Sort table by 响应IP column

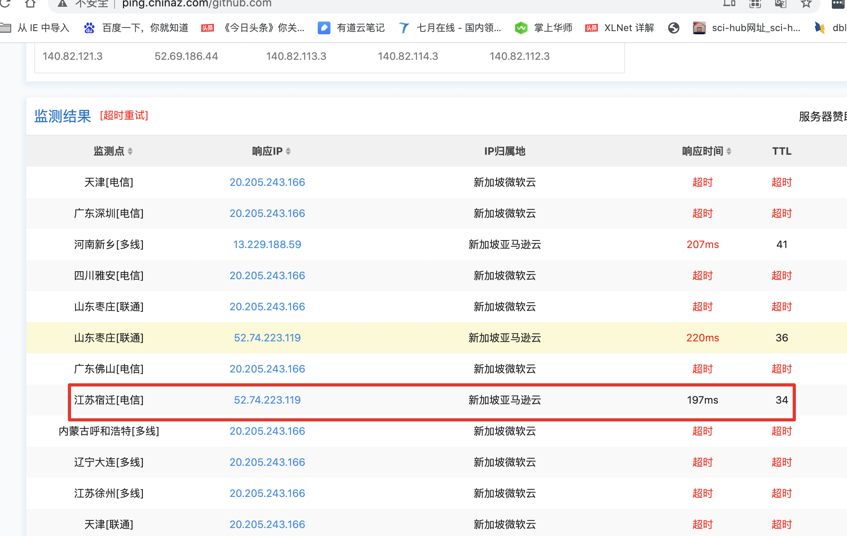click(271, 151)
